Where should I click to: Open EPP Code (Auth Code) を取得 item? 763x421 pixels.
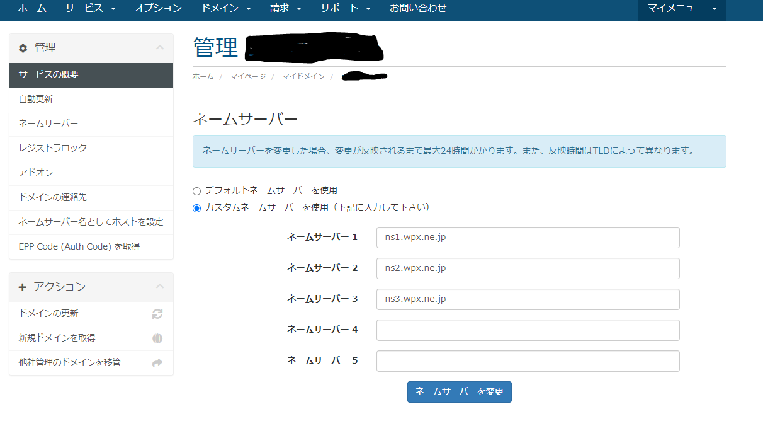point(91,247)
